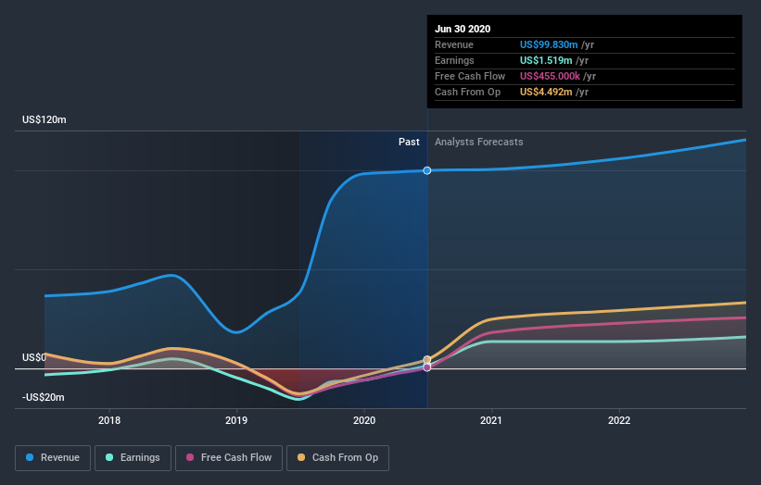Select the 2020 x-axis label

tap(364, 420)
